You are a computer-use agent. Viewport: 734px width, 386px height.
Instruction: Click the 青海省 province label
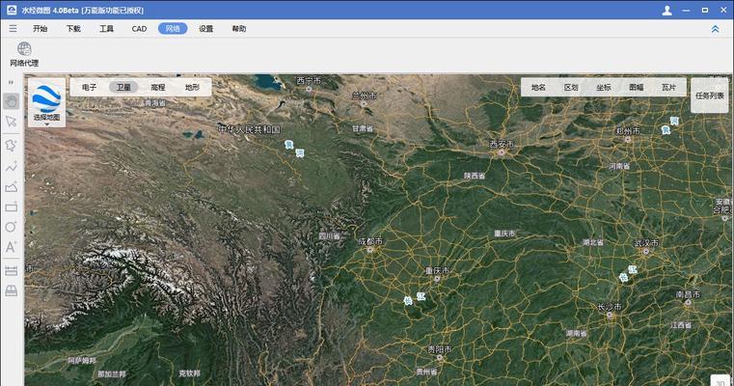pos(155,102)
